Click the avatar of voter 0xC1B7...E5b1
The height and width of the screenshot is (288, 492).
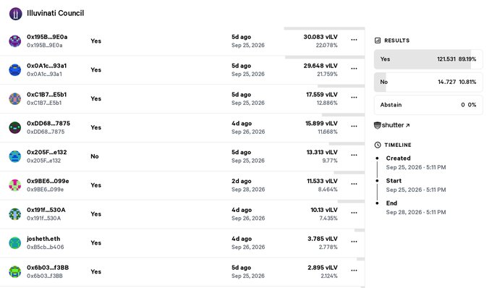[x=15, y=99]
